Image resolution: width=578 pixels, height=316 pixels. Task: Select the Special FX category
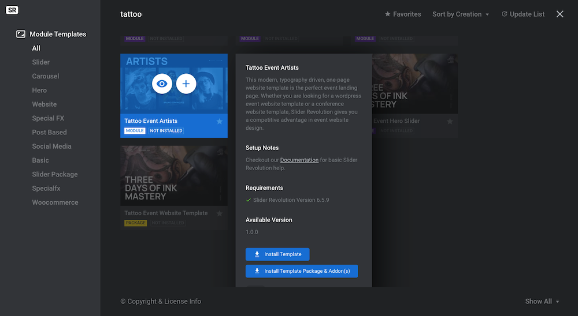click(48, 118)
